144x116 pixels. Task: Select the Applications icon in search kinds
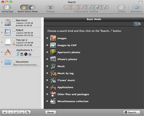pyautogui.click(x=53, y=87)
